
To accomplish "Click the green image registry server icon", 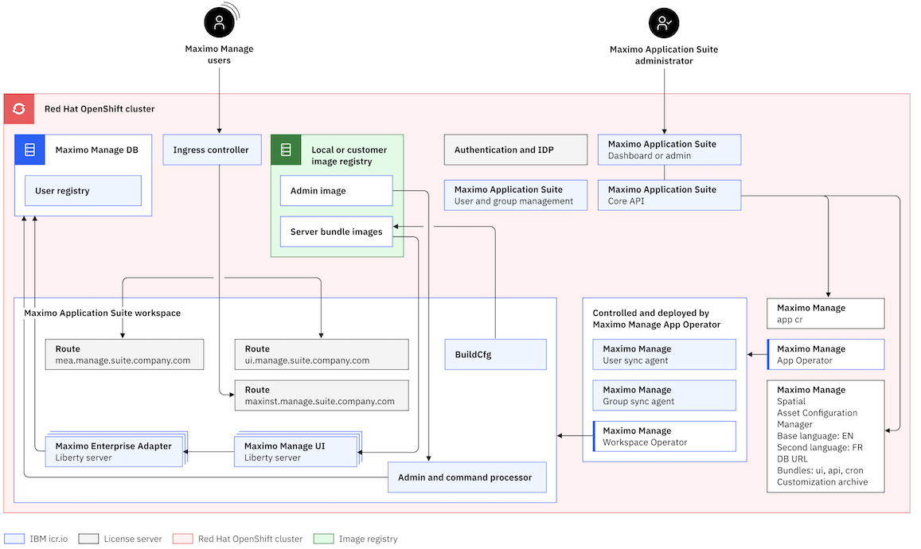I will [286, 150].
